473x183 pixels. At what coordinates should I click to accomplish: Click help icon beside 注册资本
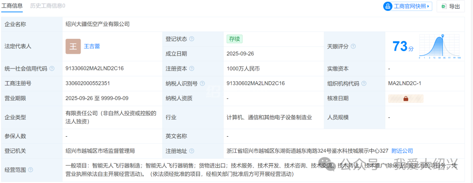coord(191,69)
